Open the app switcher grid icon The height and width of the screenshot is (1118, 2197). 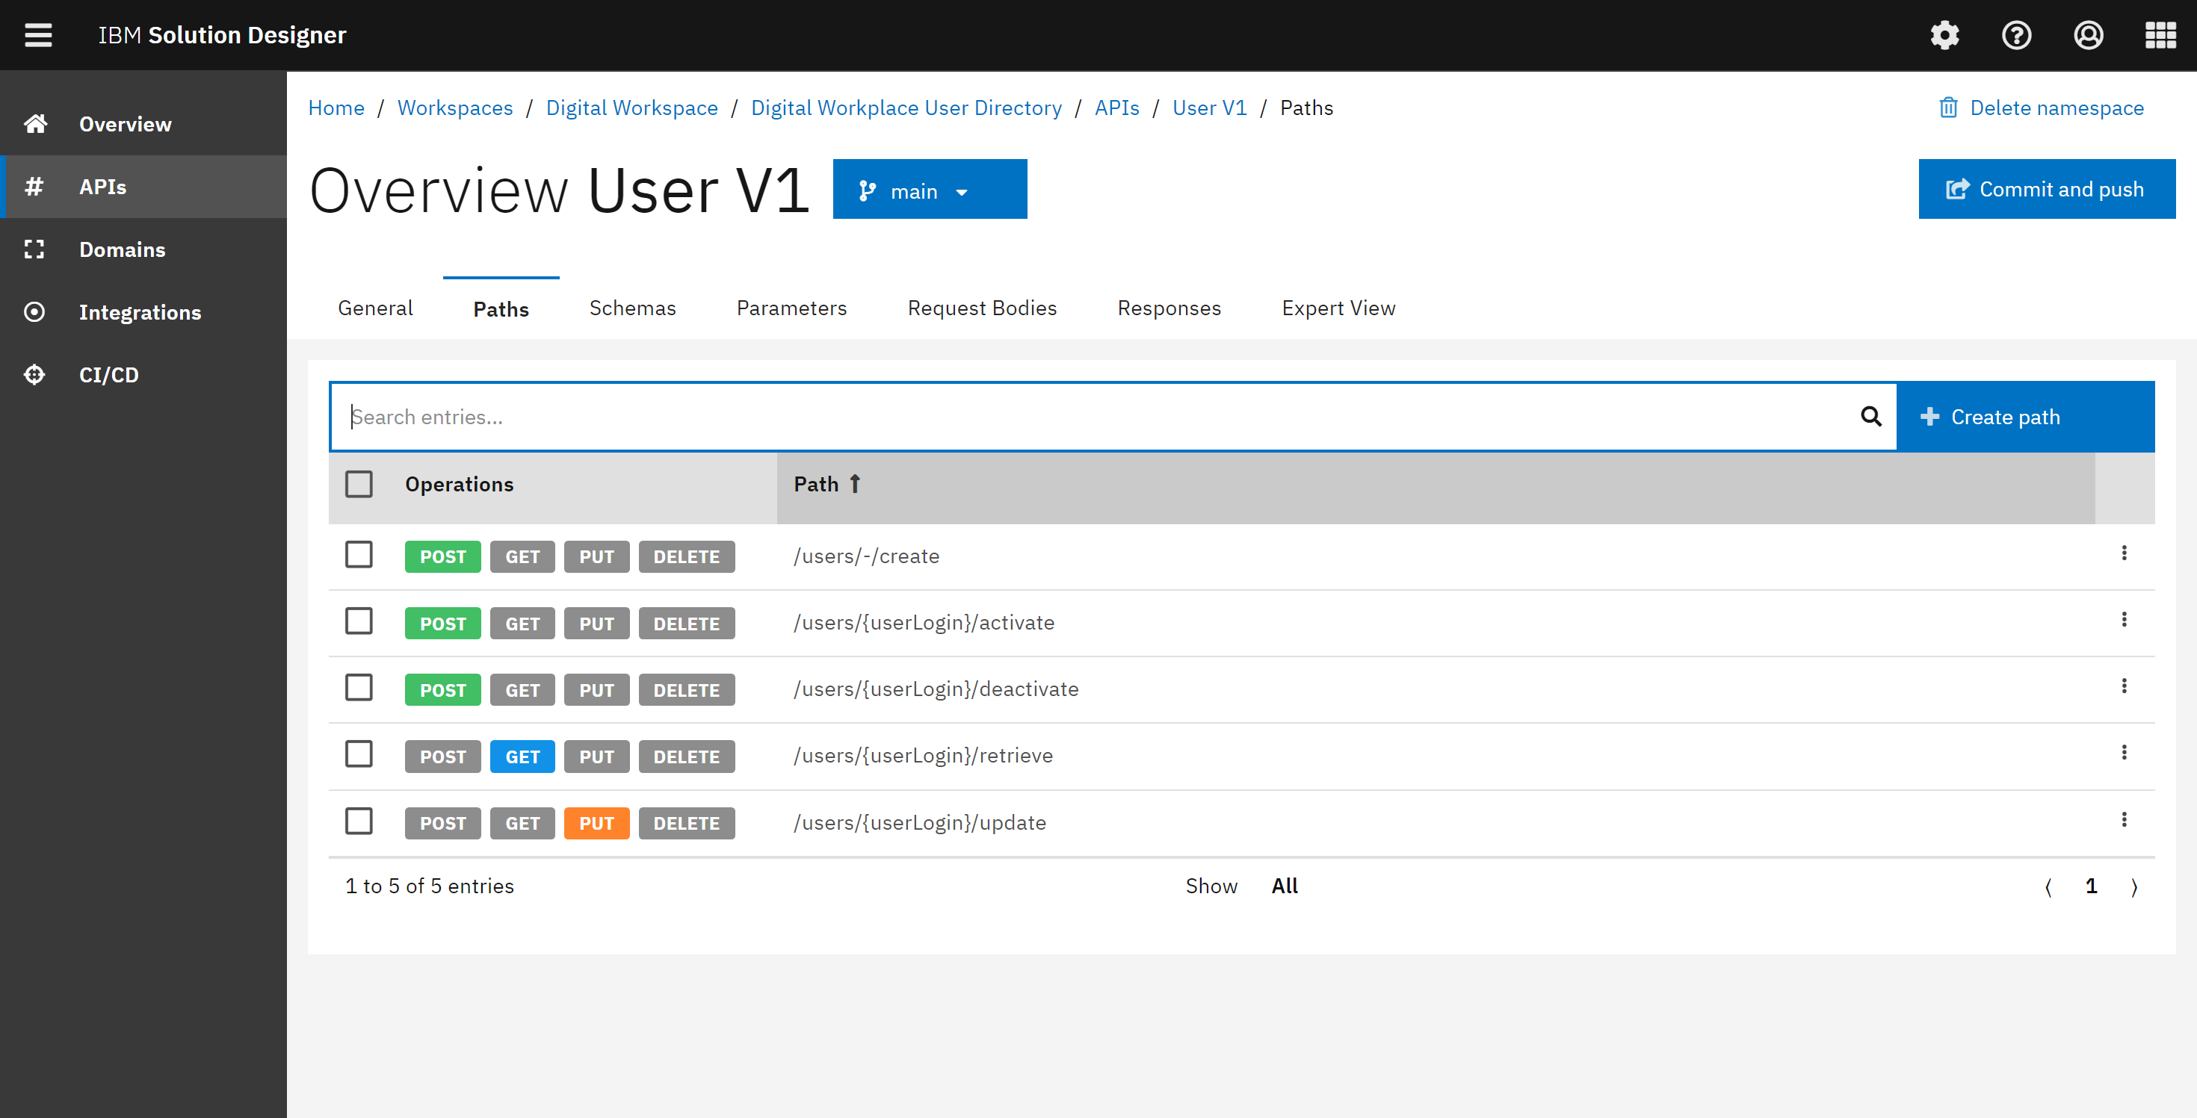click(2160, 35)
